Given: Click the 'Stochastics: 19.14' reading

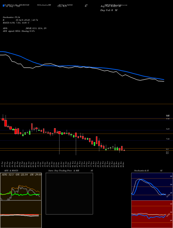Looking at the screenshot, I should coord(11,17).
